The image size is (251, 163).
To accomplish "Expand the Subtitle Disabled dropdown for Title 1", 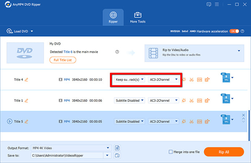I will tap(129, 101).
